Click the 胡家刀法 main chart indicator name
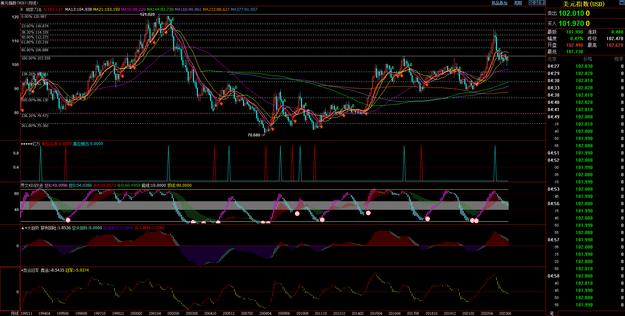The image size is (625, 316). point(34,10)
